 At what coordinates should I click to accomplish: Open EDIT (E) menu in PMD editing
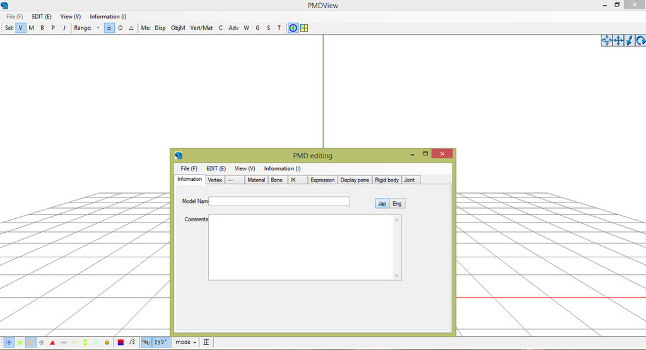[216, 168]
